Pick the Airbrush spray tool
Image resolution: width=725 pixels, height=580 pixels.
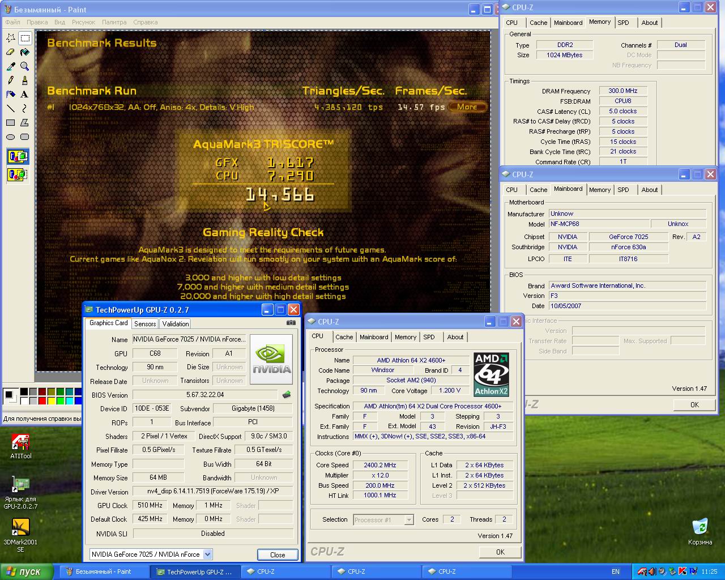coord(11,94)
